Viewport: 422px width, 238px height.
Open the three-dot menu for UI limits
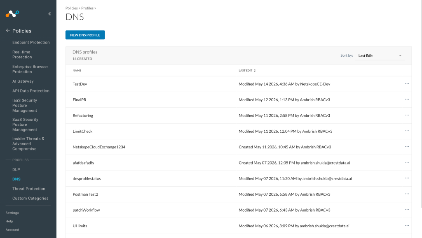[x=407, y=226]
